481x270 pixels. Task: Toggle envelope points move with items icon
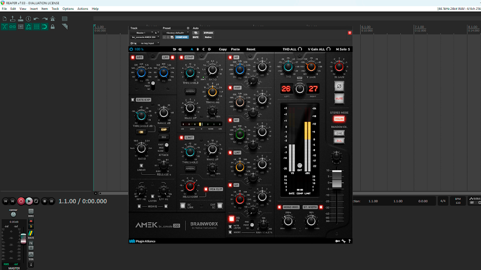pos(29,27)
